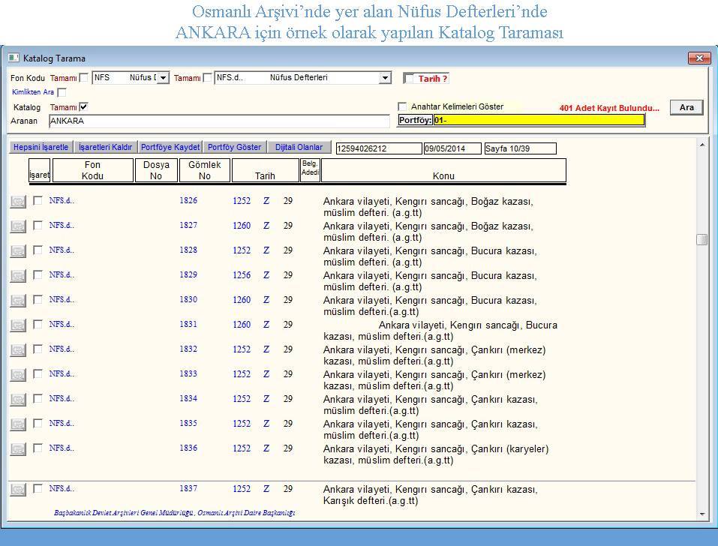
Task: Click the 09/05/2014 date field
Action: (x=452, y=148)
